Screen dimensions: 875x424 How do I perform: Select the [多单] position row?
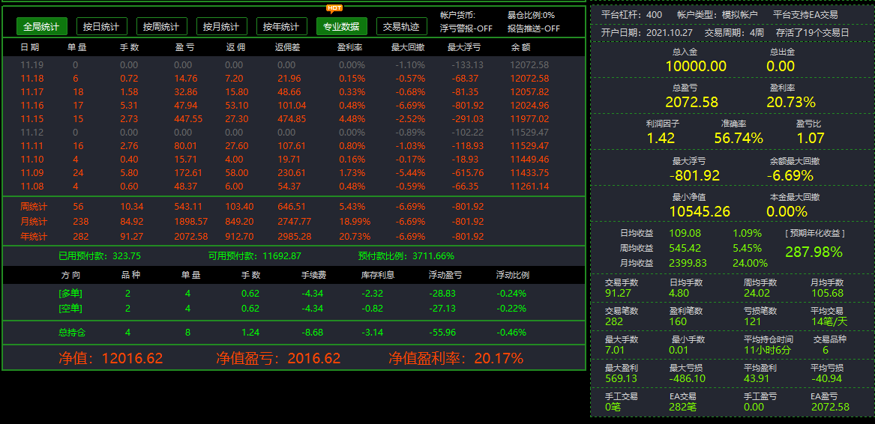(x=293, y=294)
